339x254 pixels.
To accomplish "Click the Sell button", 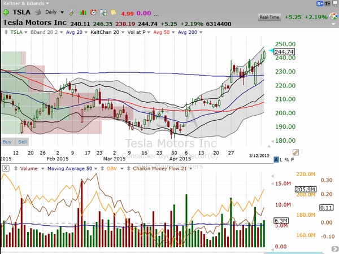I will click(23, 142).
